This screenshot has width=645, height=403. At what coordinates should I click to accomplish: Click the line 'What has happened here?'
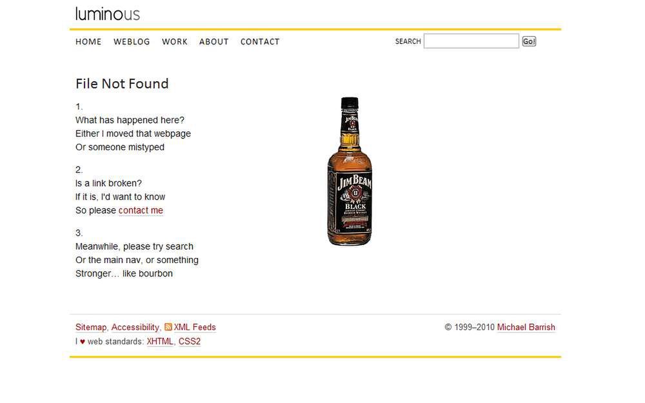[130, 120]
